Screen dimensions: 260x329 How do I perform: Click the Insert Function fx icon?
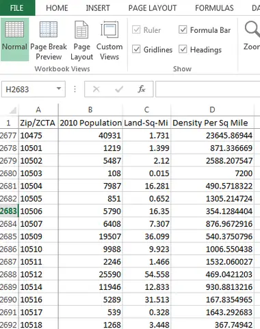click(x=142, y=89)
